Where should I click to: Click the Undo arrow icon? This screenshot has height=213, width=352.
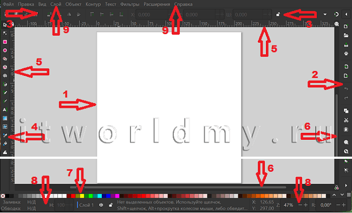[346, 89]
